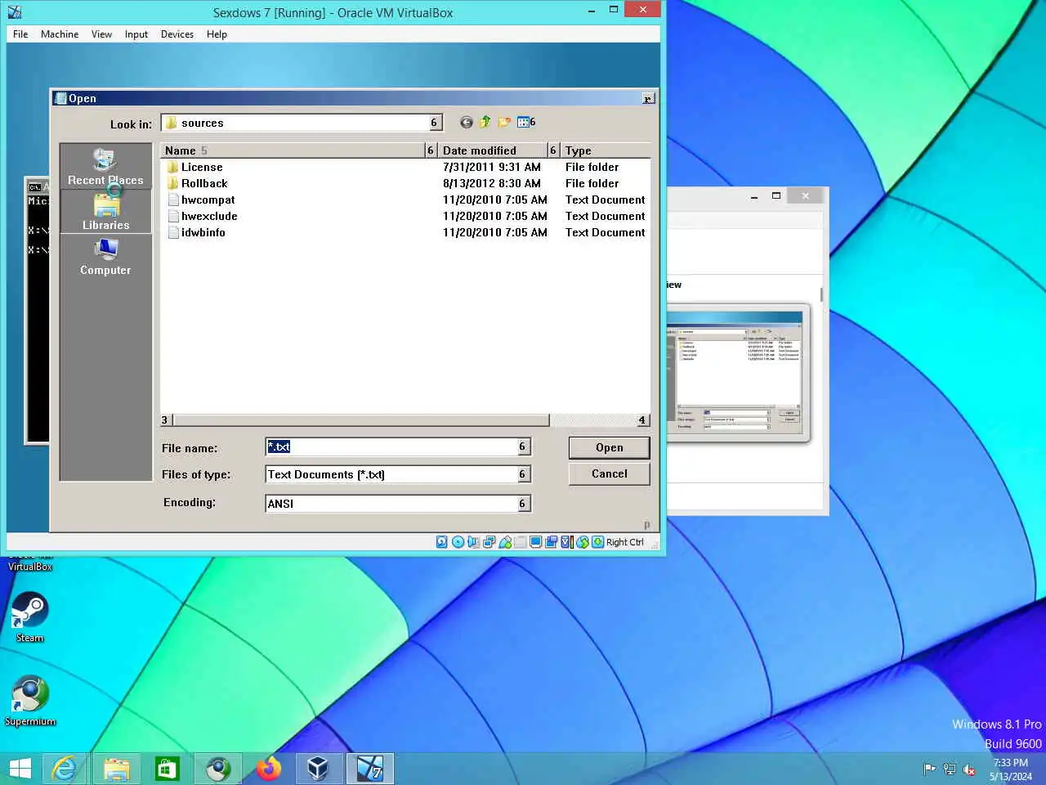This screenshot has height=785, width=1046.
Task: Click the mouse integration status icon
Action: click(x=583, y=542)
